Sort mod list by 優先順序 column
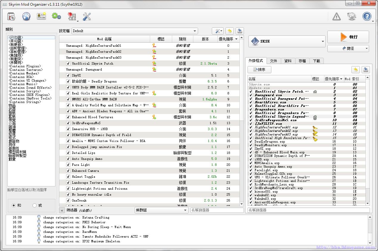Screen dimensions: 378x251 (x=228, y=39)
